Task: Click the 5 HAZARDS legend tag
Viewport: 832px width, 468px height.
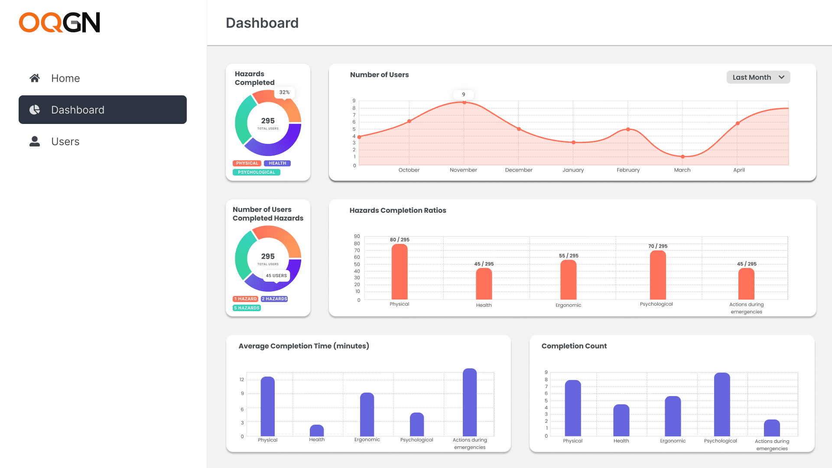Action: tap(247, 308)
